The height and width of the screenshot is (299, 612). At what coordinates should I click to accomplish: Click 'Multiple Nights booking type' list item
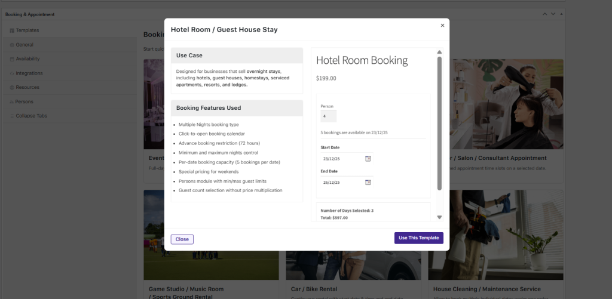pos(209,125)
